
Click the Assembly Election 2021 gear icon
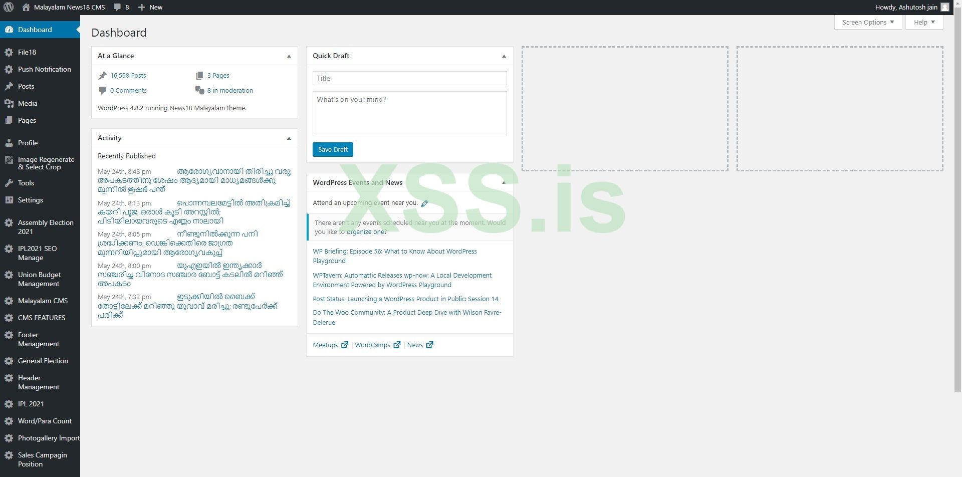pyautogui.click(x=9, y=222)
